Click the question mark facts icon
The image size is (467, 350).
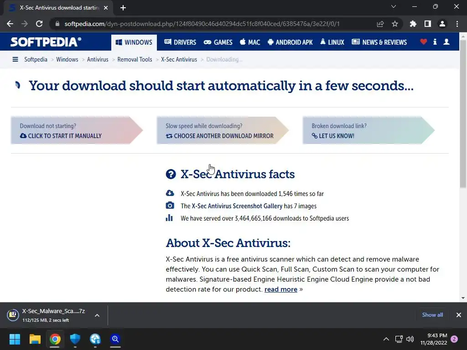click(x=171, y=174)
